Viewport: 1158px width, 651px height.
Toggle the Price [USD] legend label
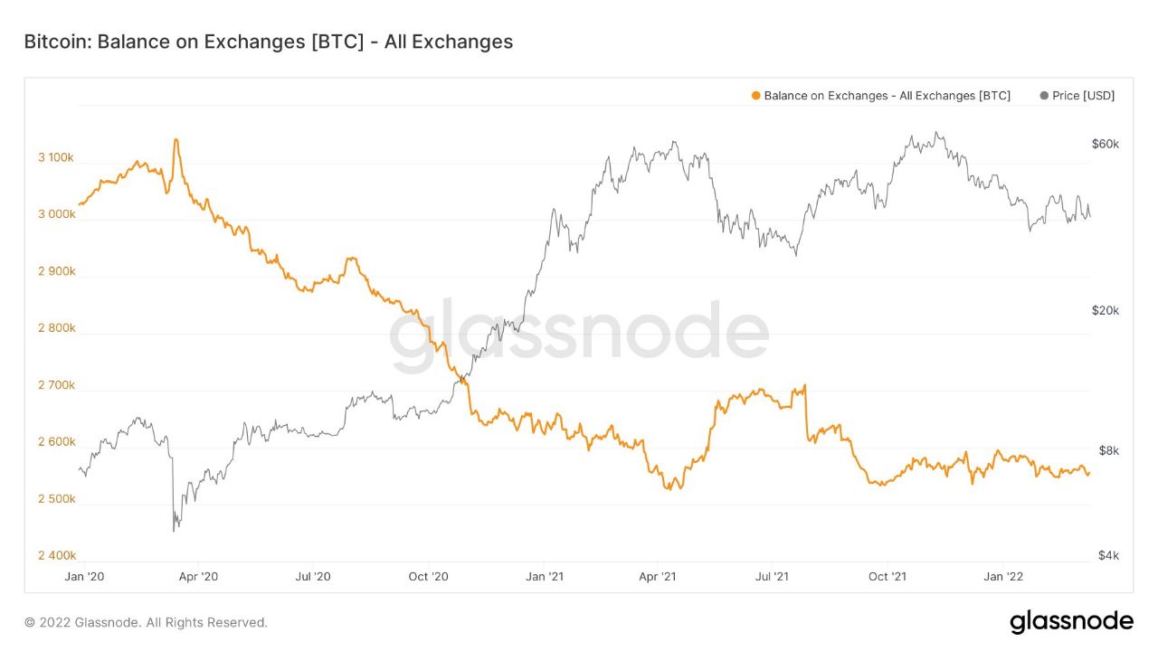pyautogui.click(x=1083, y=96)
